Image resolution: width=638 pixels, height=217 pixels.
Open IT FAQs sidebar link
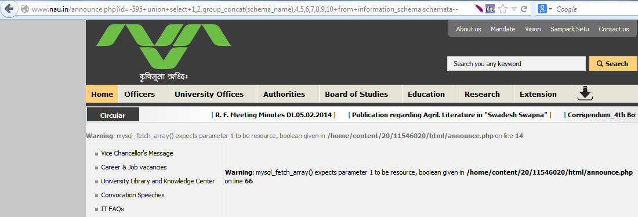tap(113, 209)
